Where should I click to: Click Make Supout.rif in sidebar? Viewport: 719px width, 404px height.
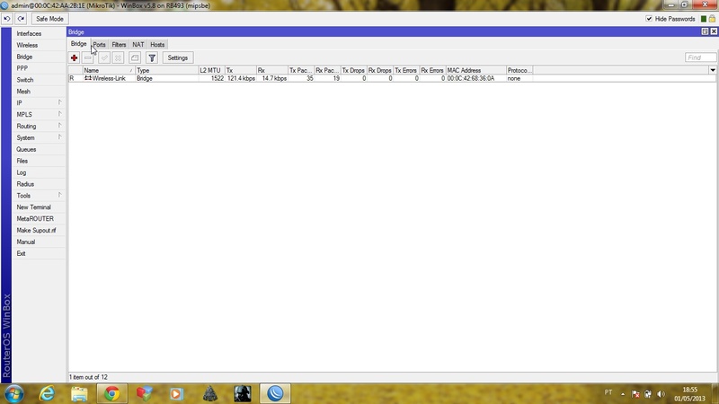[x=39, y=231]
